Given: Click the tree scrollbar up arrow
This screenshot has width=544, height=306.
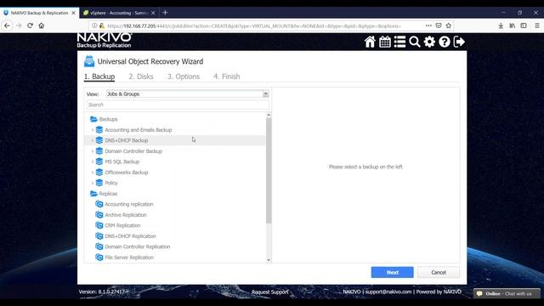Looking at the screenshot, I should (x=269, y=115).
